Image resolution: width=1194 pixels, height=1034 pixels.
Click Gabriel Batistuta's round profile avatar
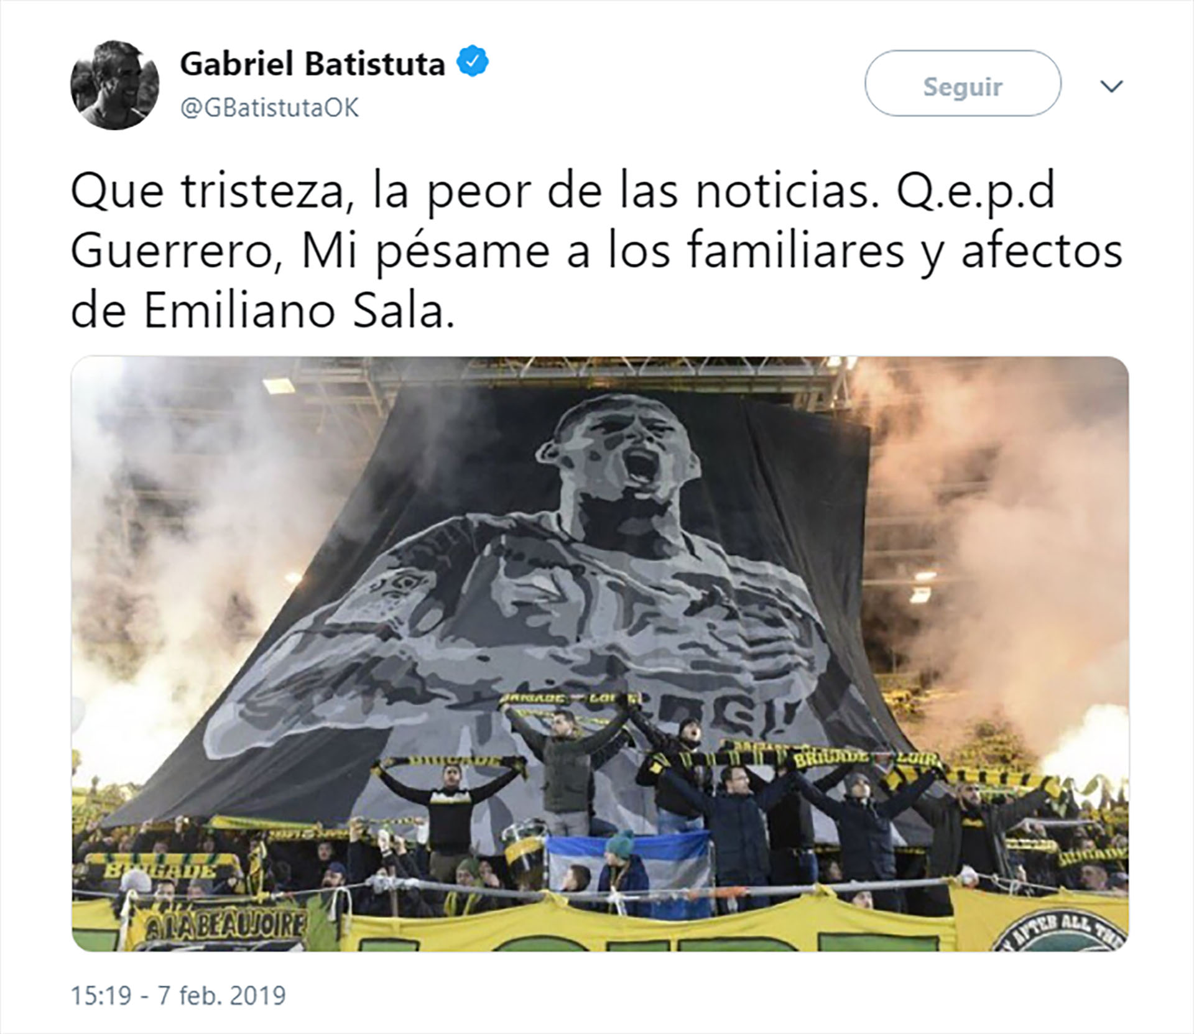click(114, 85)
